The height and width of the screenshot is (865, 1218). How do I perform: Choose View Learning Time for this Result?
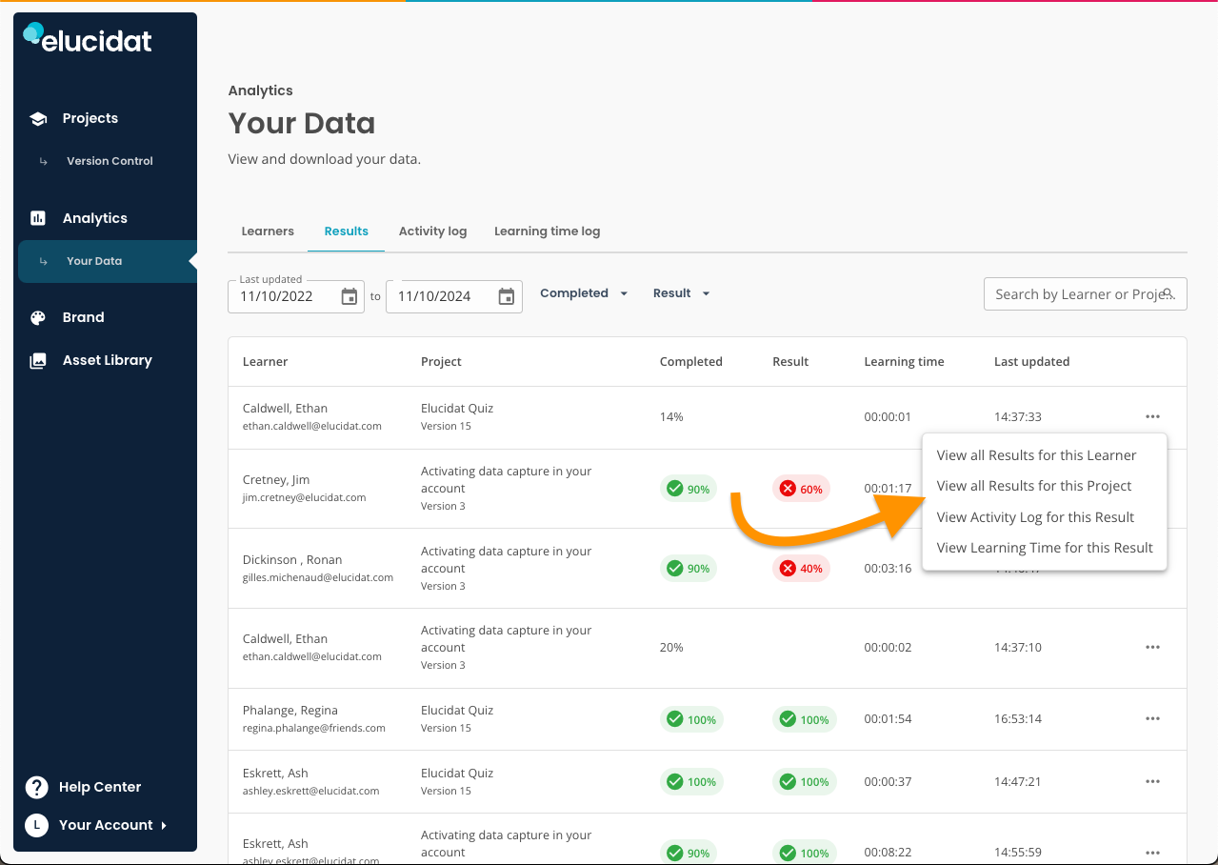click(1045, 548)
